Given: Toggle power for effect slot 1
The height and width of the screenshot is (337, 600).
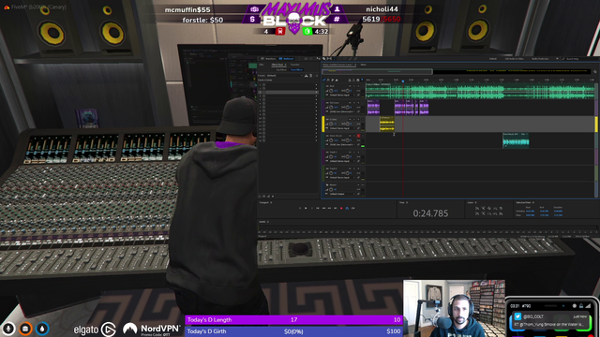Looking at the screenshot, I should click(x=263, y=85).
